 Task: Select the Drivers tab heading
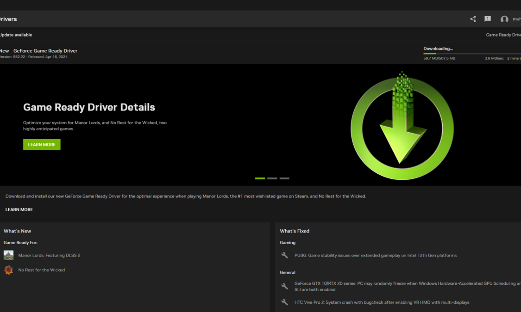[8, 19]
